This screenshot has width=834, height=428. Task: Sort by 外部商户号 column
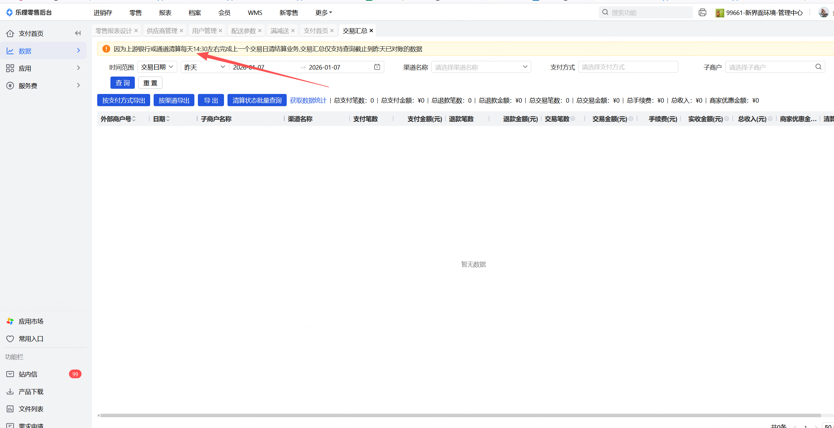134,119
